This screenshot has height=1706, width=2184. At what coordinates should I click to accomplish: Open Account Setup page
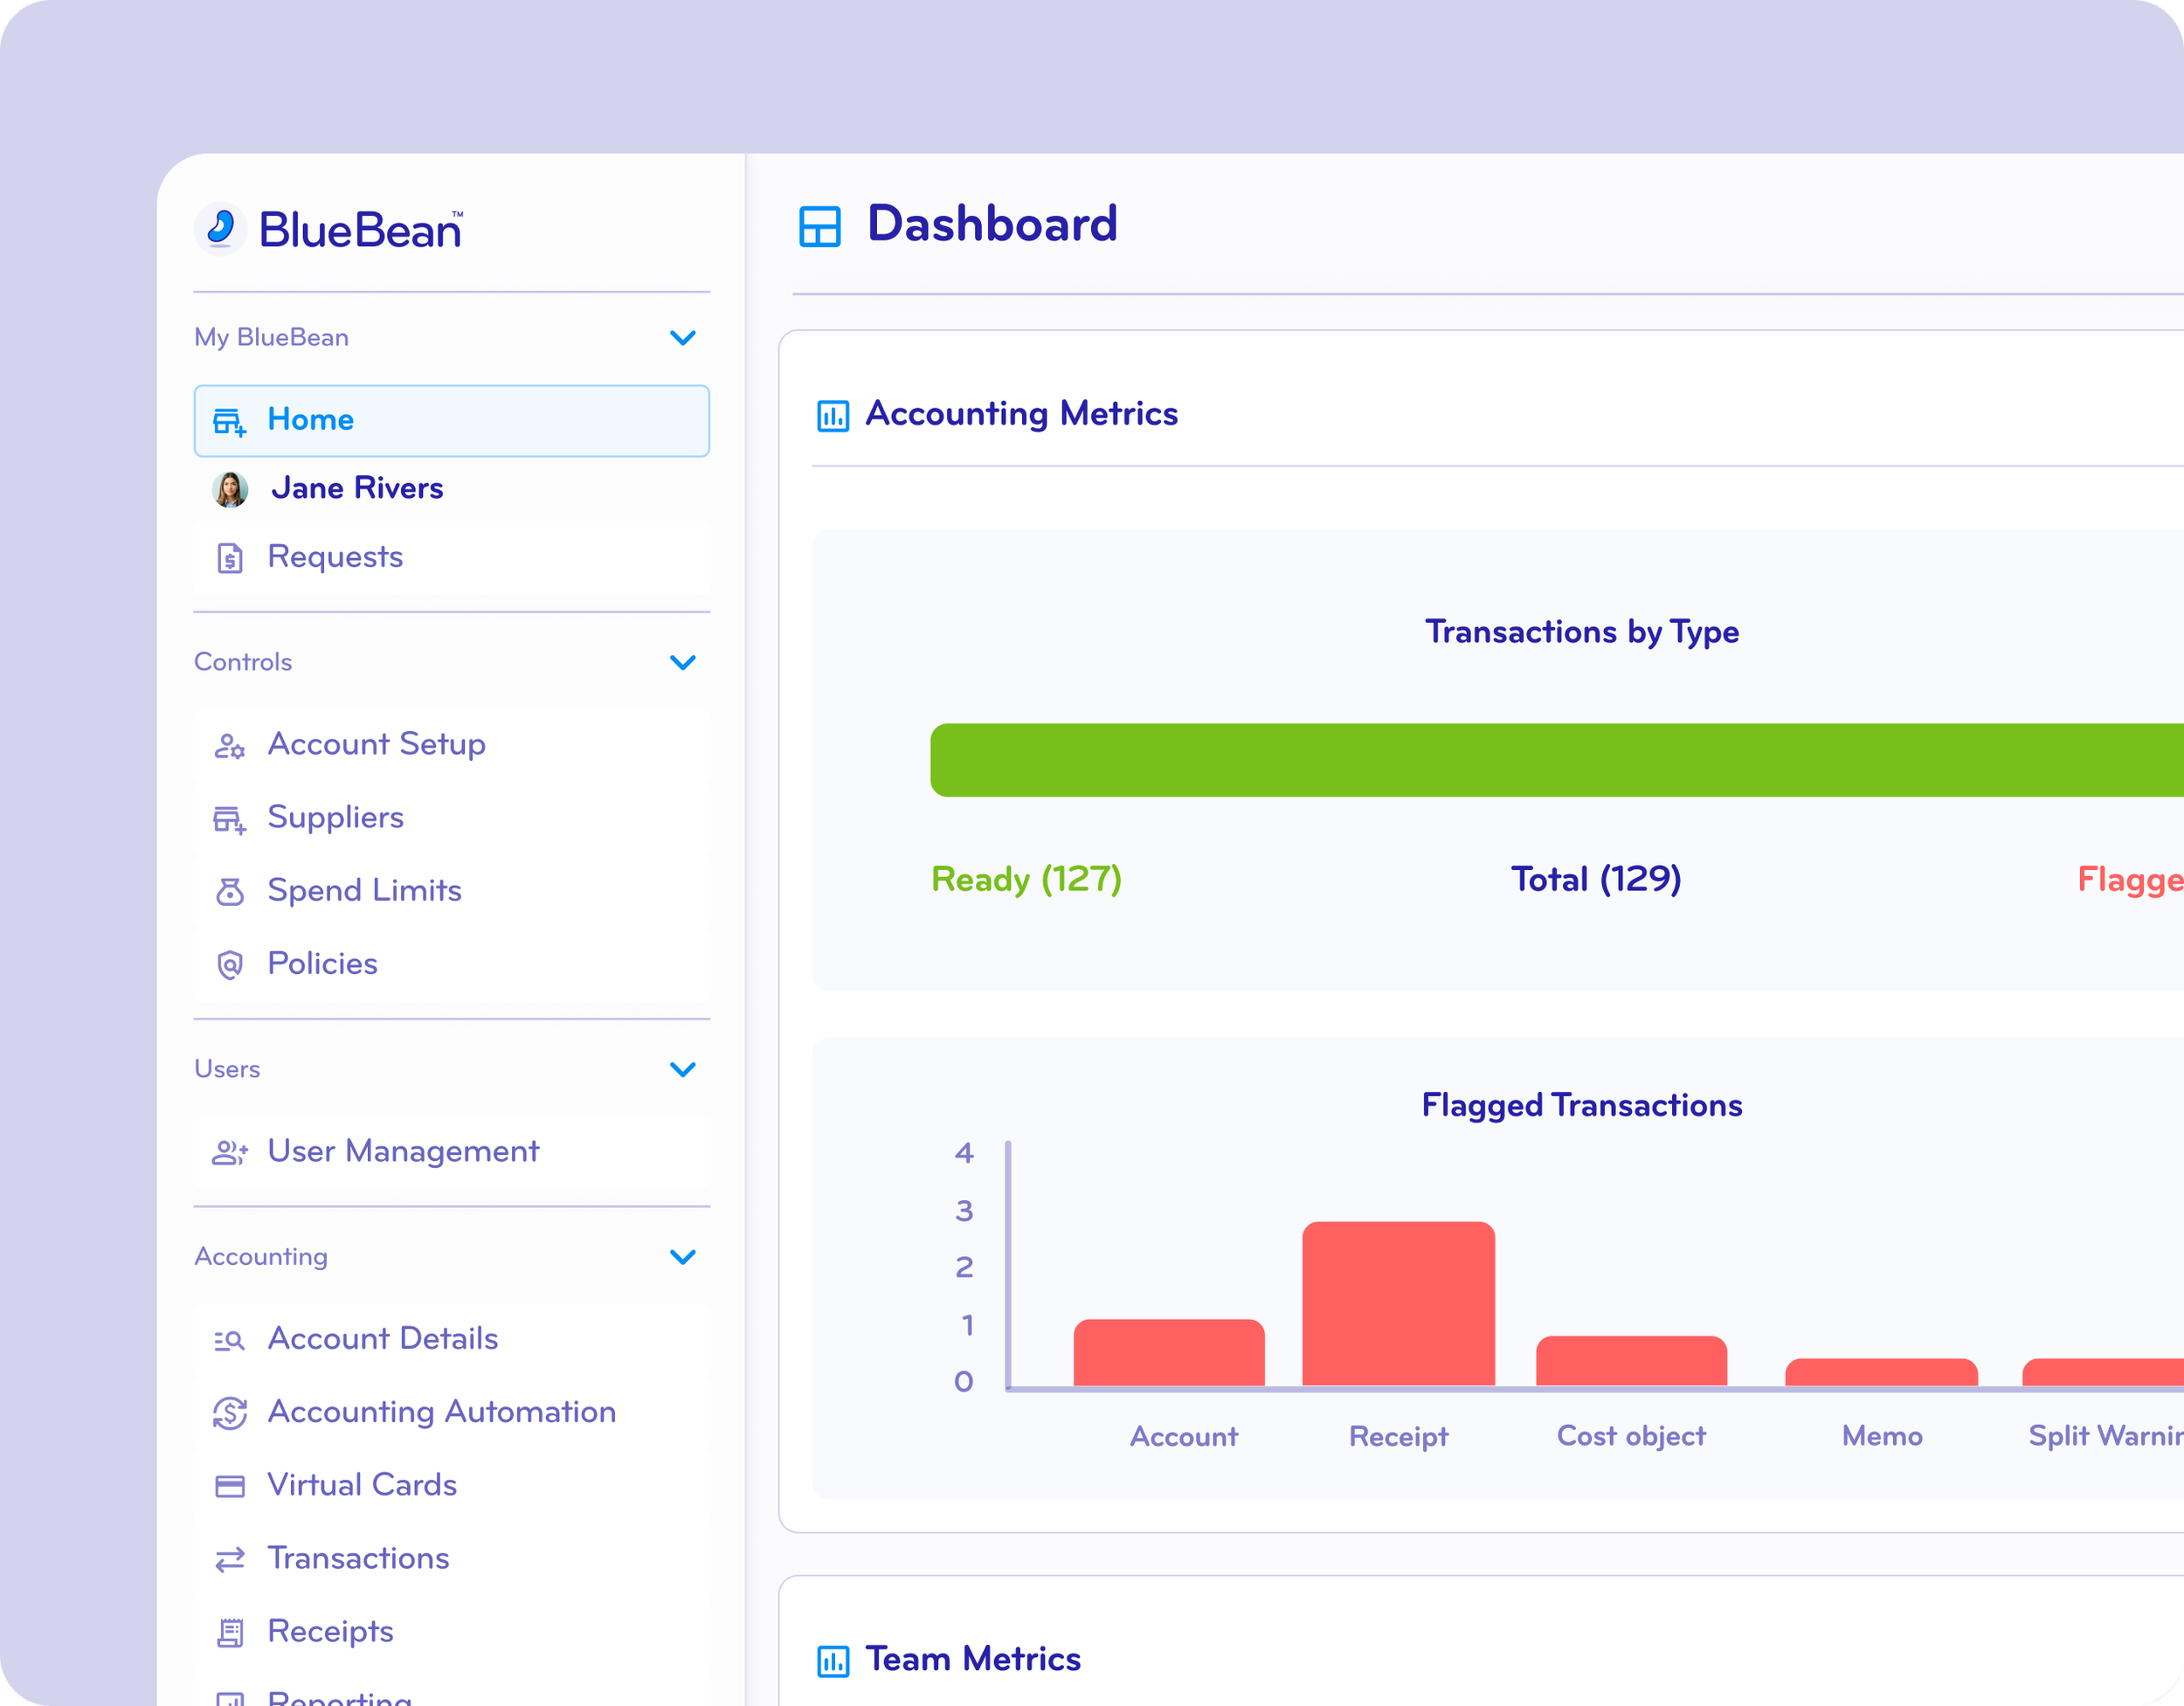376,744
